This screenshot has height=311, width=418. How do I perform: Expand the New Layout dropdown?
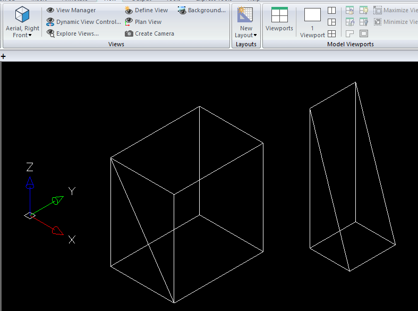point(246,32)
